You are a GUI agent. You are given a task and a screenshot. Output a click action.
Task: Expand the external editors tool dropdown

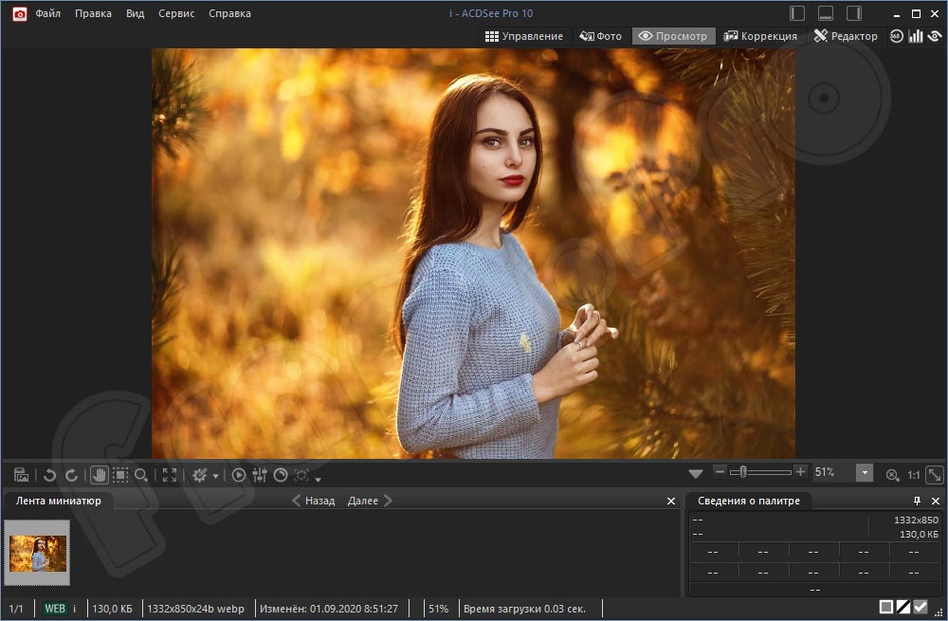click(215, 476)
